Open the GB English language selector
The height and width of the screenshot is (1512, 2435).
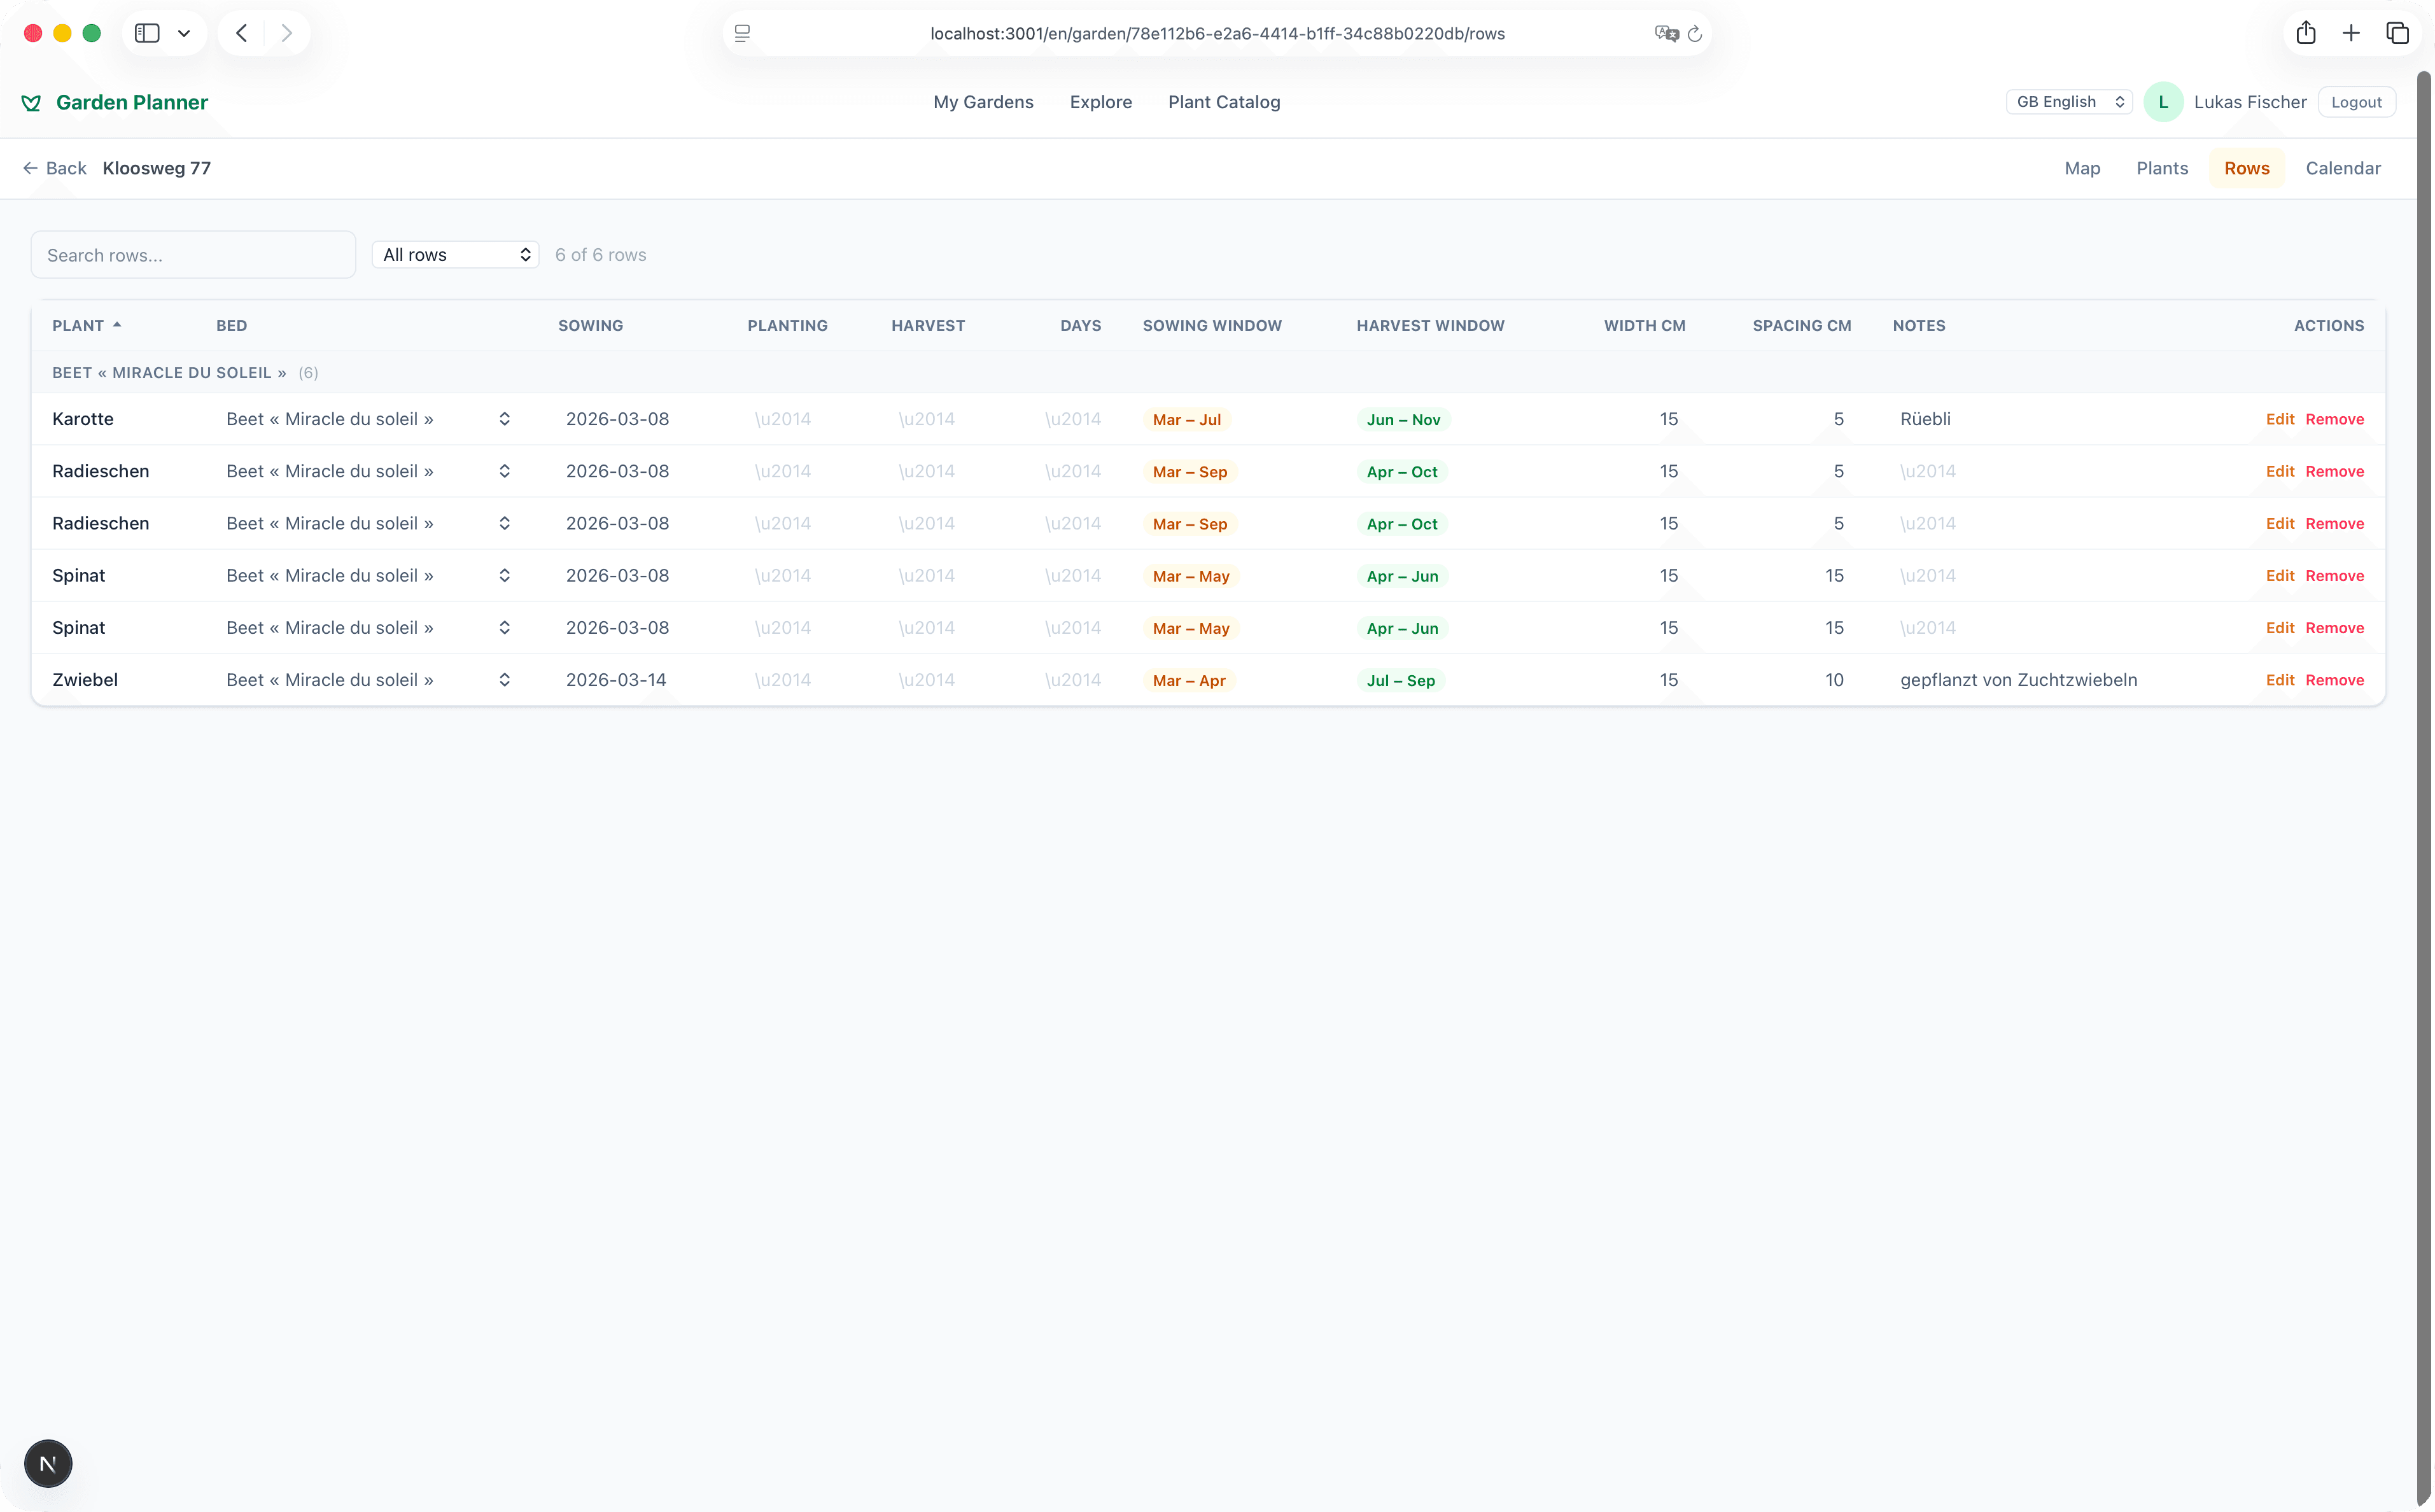tap(2069, 102)
